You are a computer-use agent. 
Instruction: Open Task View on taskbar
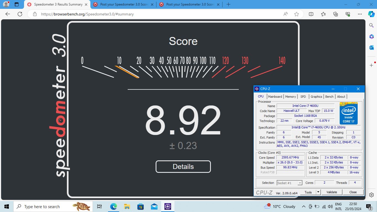[x=100, y=206]
